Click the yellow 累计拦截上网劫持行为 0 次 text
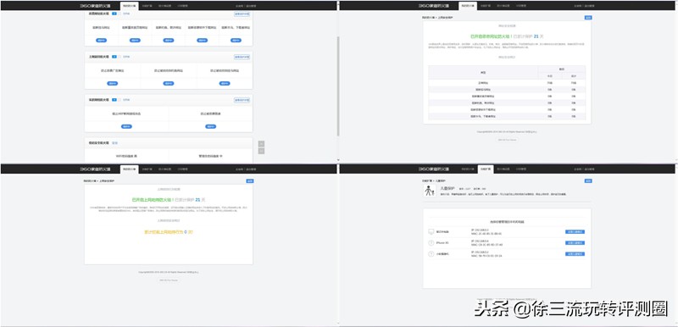This screenshot has height=327, width=678. pyautogui.click(x=169, y=232)
